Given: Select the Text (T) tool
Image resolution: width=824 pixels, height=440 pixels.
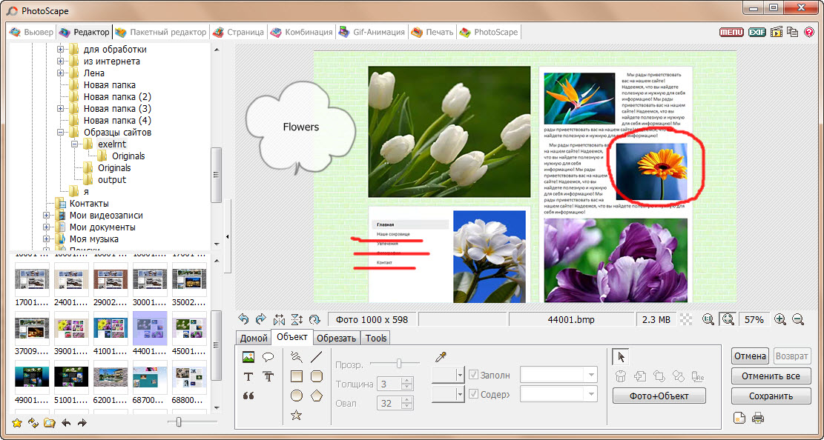Looking at the screenshot, I should click(248, 376).
